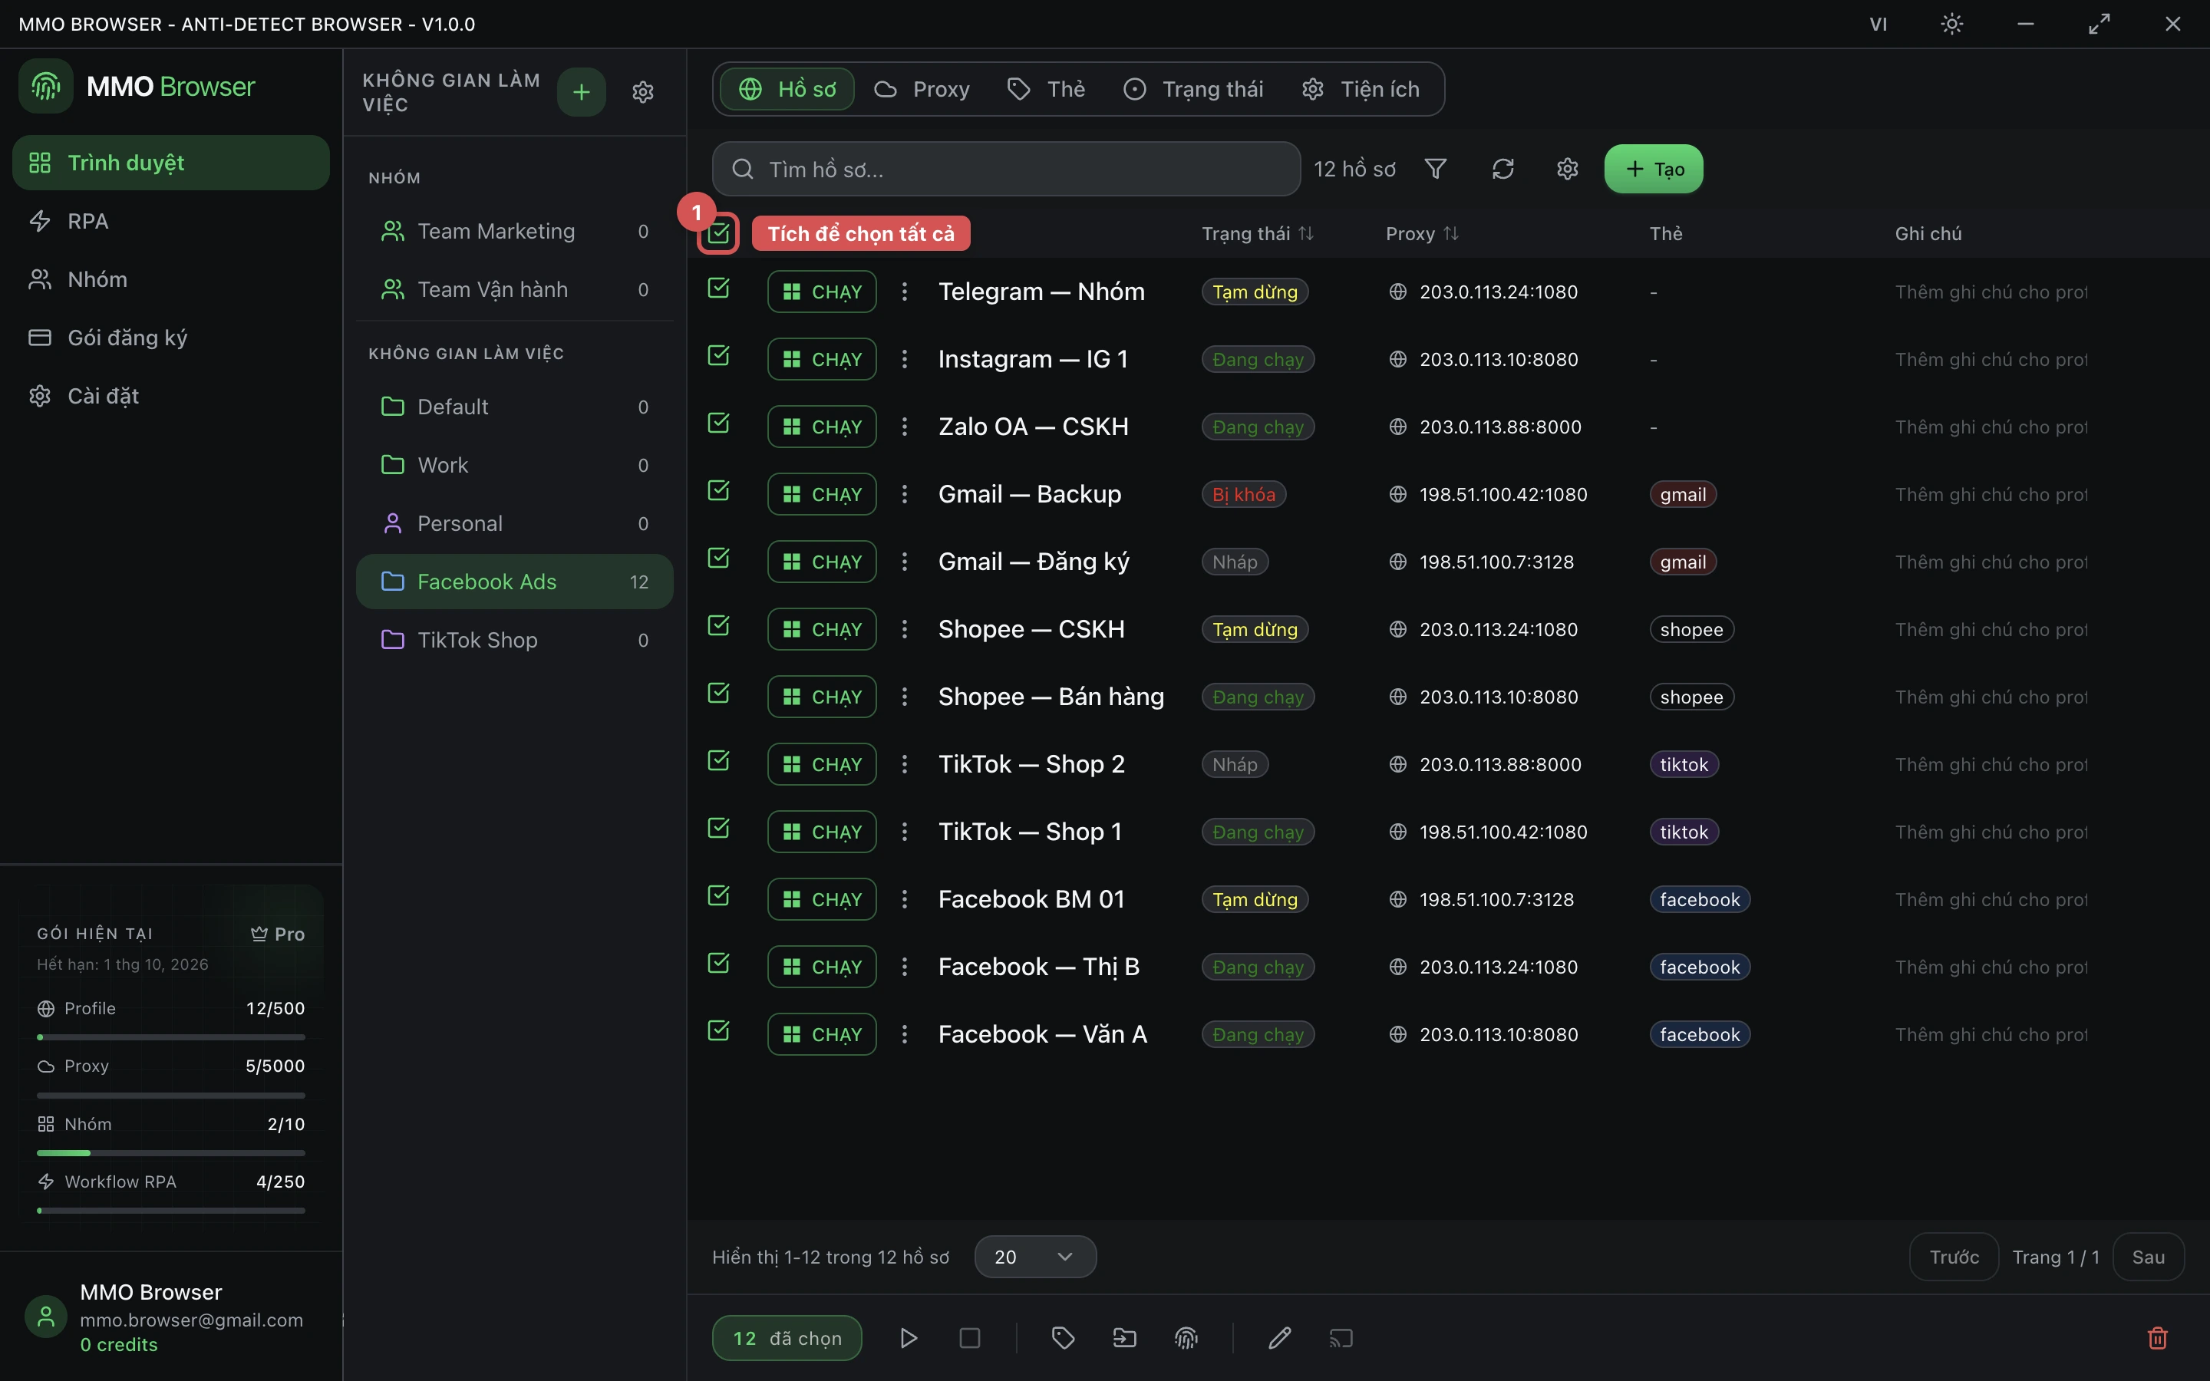
Task: Uncheck the TikTok — Shop 2 row
Action: (x=719, y=761)
